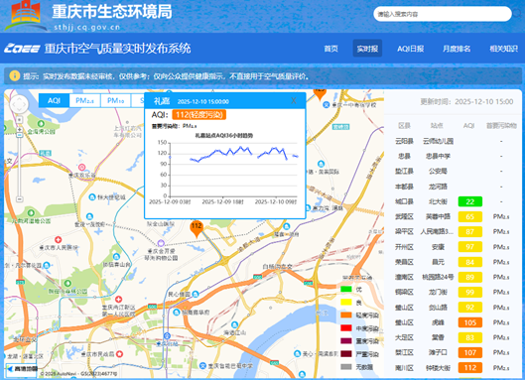Click the blue icon at 民心佳园
Viewport: 525px width, 380px height.
click(196, 294)
